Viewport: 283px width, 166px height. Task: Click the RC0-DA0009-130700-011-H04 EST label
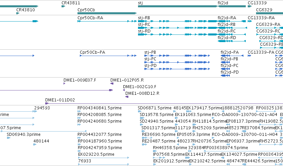(244, 135)
